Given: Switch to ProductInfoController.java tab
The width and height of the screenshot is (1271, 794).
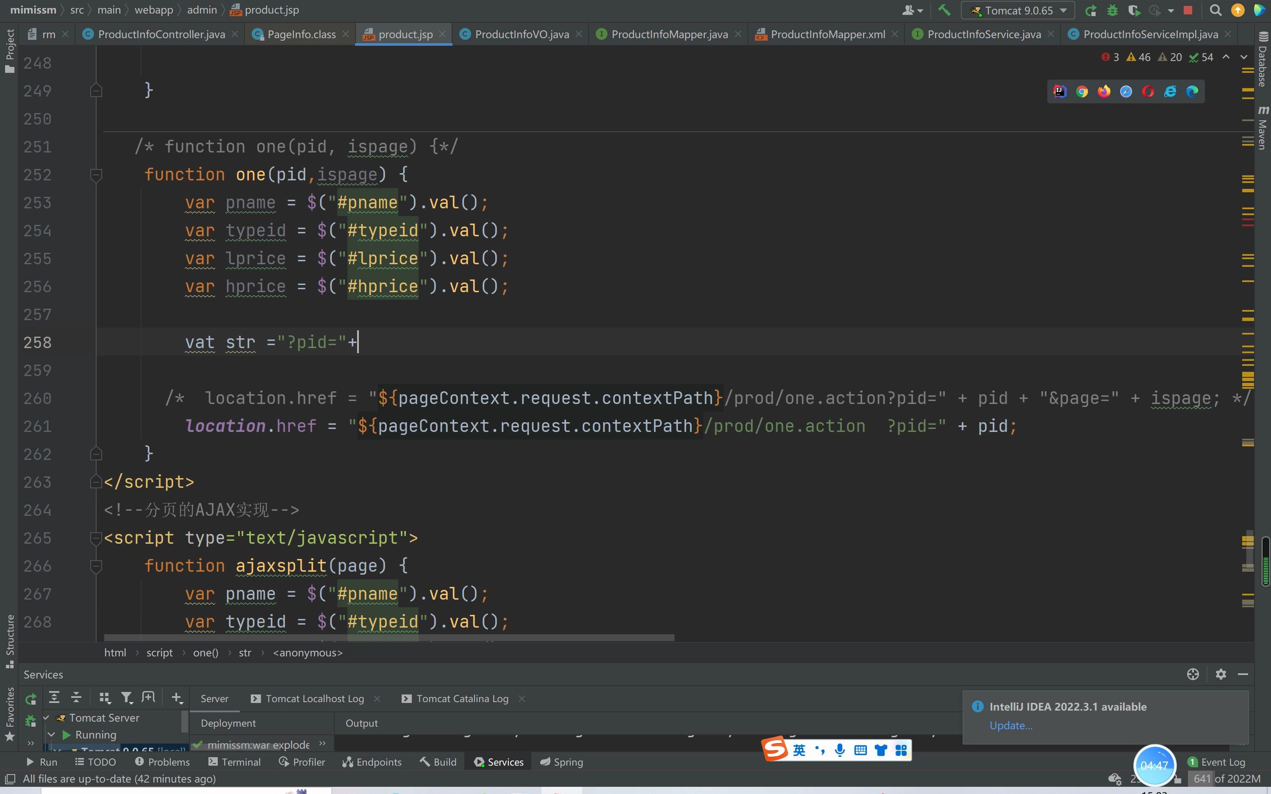Looking at the screenshot, I should (x=161, y=34).
